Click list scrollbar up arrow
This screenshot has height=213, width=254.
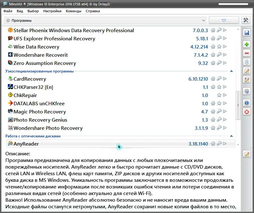[x=238, y=29]
